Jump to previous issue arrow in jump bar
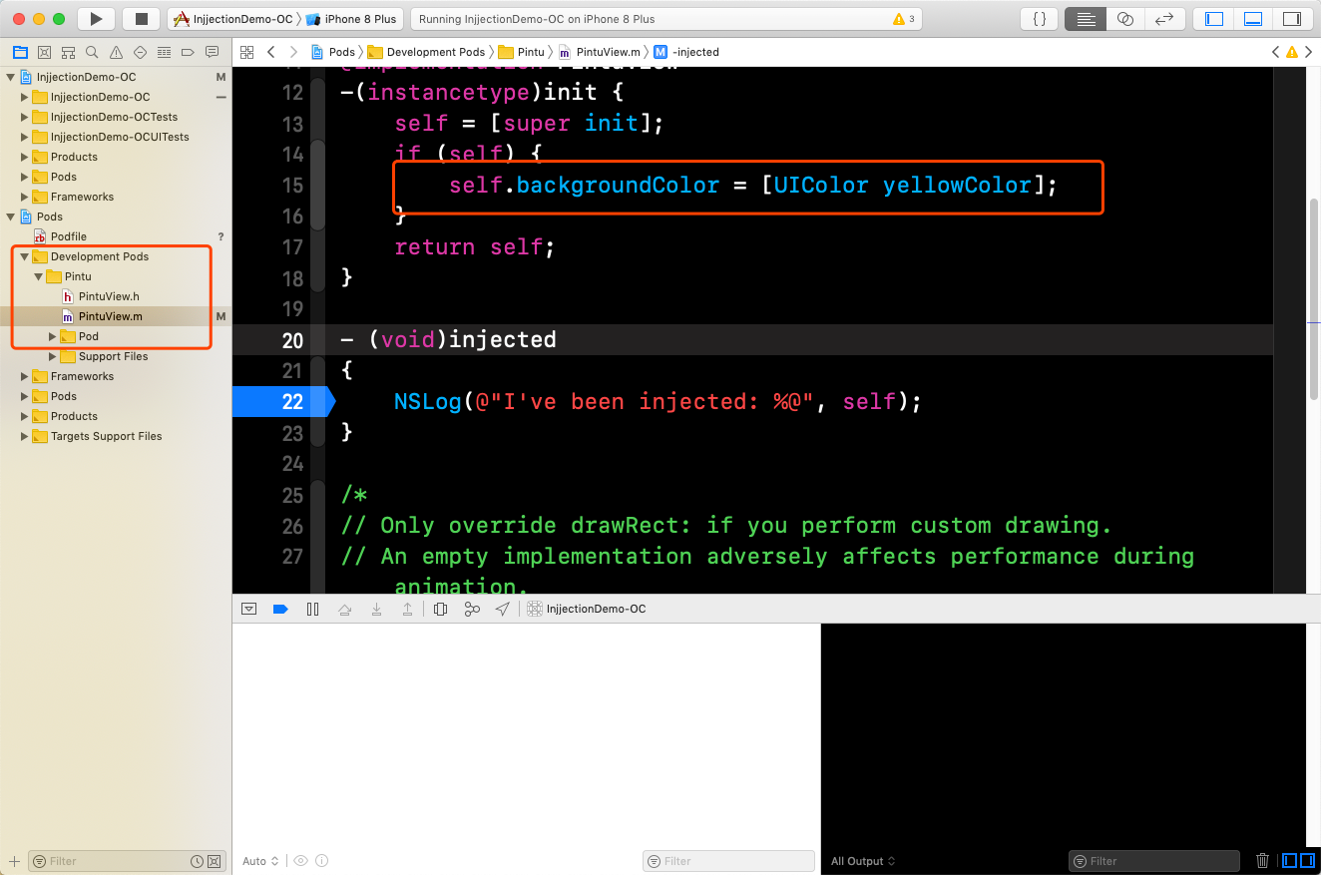 [1275, 52]
